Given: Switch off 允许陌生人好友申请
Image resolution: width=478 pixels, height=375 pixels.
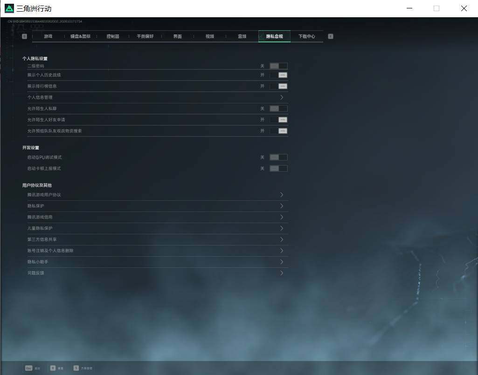Looking at the screenshot, I should coord(278,120).
